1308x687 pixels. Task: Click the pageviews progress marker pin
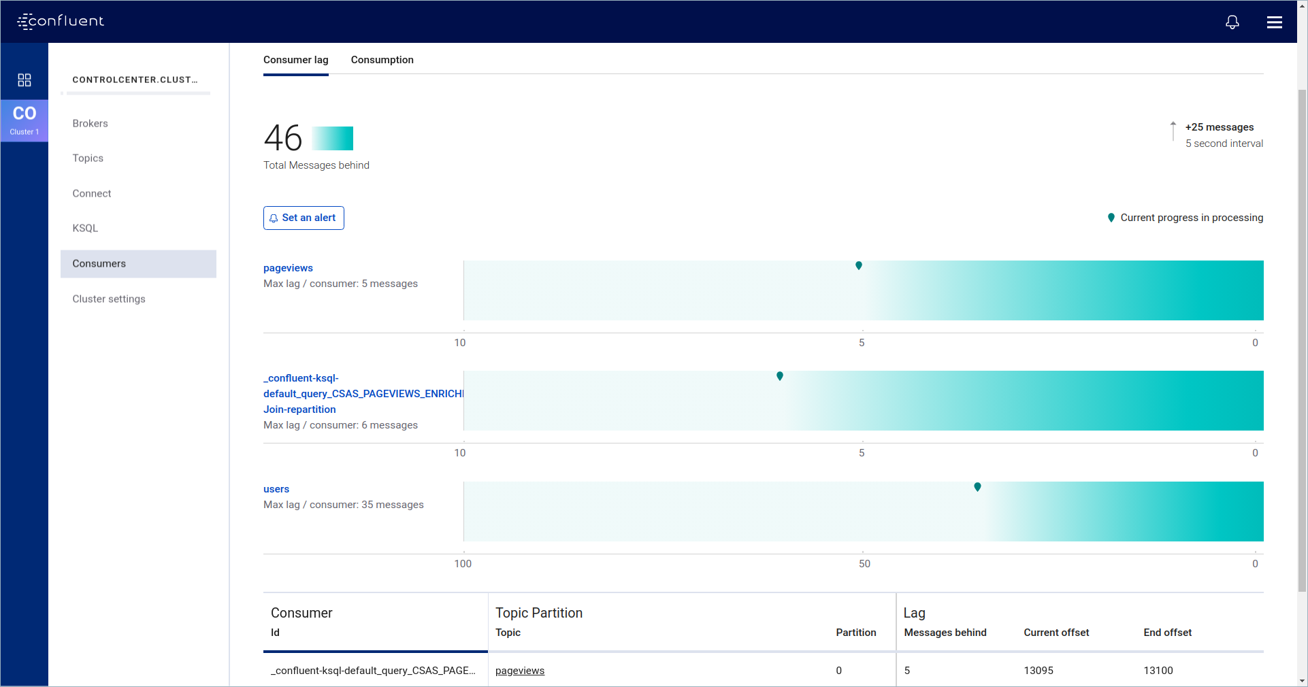pos(858,265)
